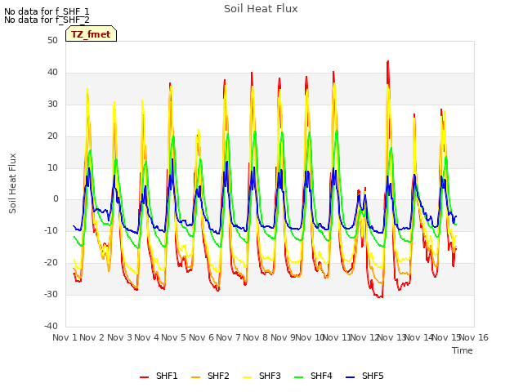Click the Time x-axis label
Screen dimensions: 523x392
[x=463, y=350]
